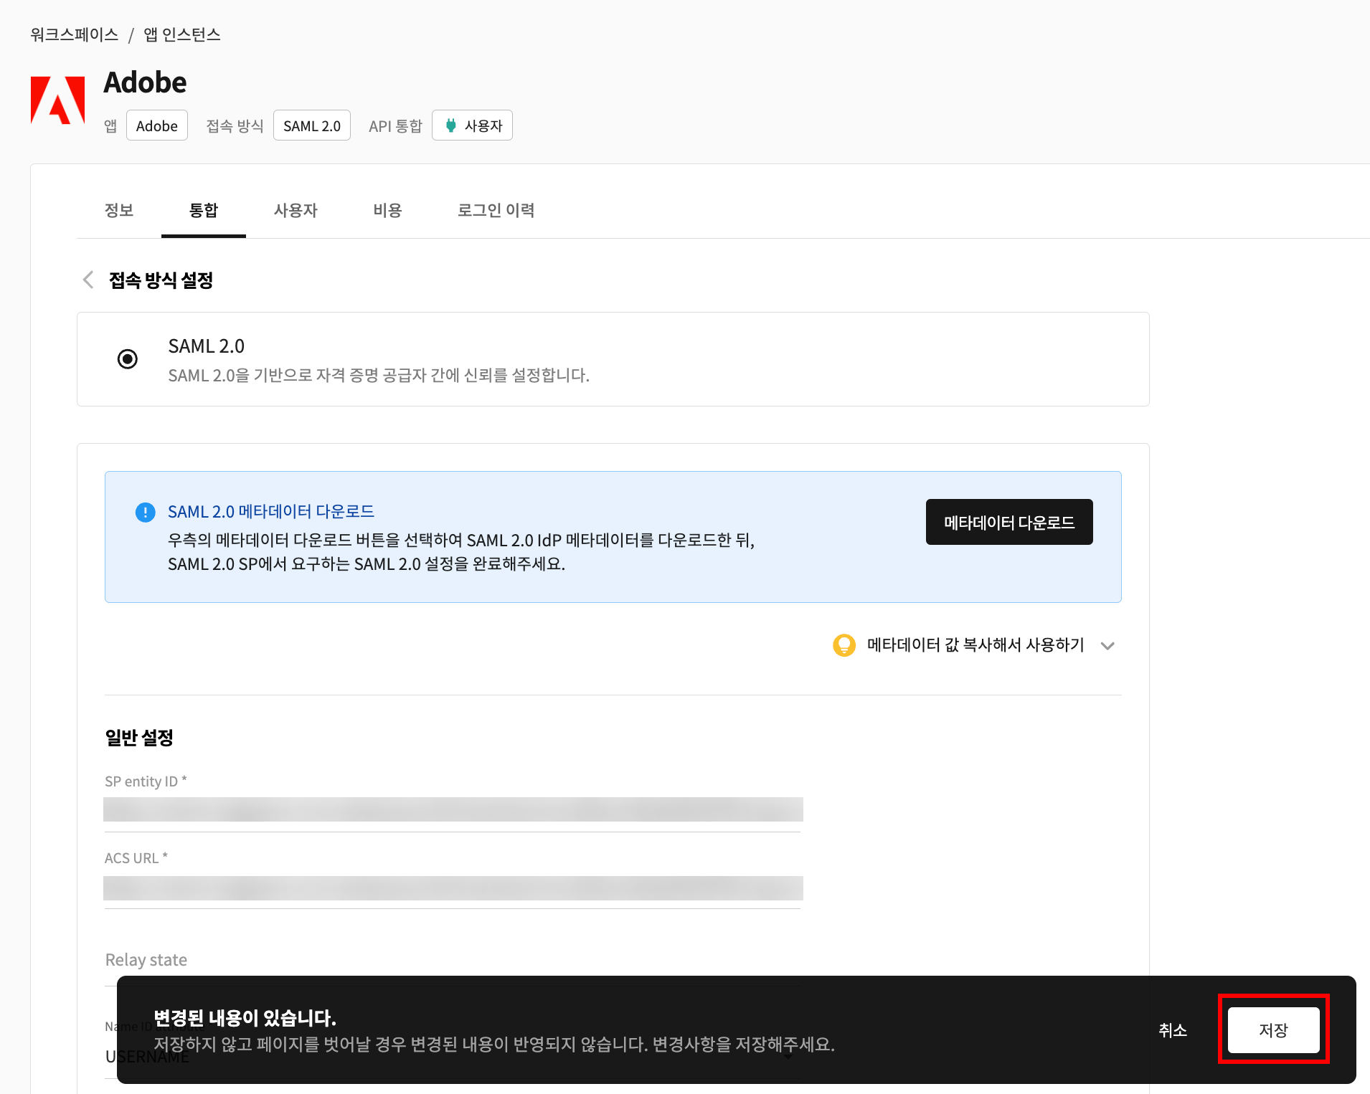The height and width of the screenshot is (1094, 1370).
Task: Click the Adobe logo icon
Action: tap(57, 100)
